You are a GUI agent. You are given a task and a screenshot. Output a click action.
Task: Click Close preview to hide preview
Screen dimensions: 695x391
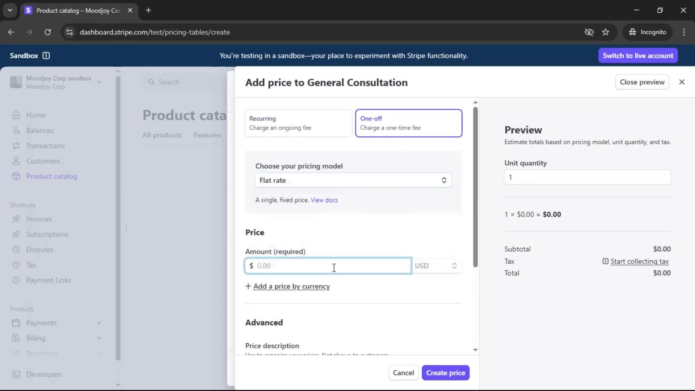point(642,82)
